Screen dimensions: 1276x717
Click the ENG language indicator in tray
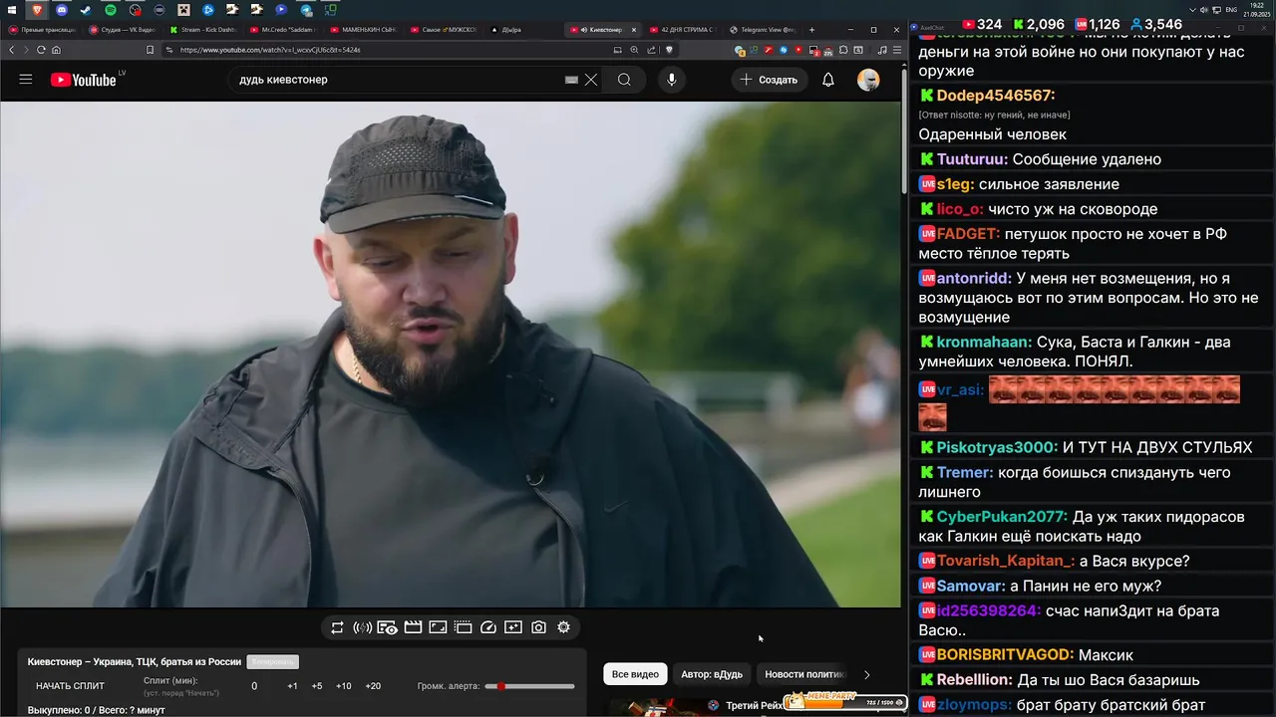(x=1231, y=9)
